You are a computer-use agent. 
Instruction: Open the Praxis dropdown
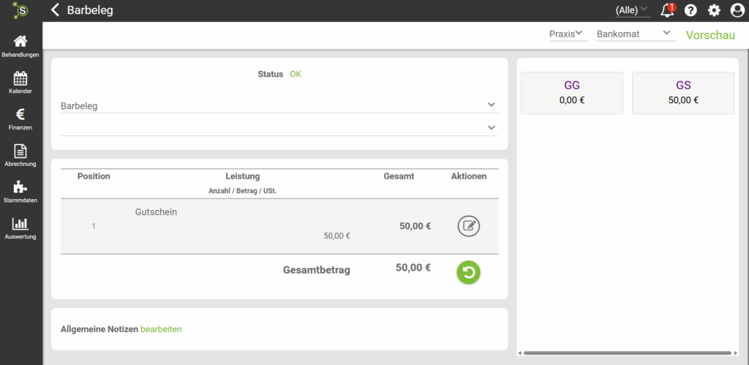click(567, 34)
